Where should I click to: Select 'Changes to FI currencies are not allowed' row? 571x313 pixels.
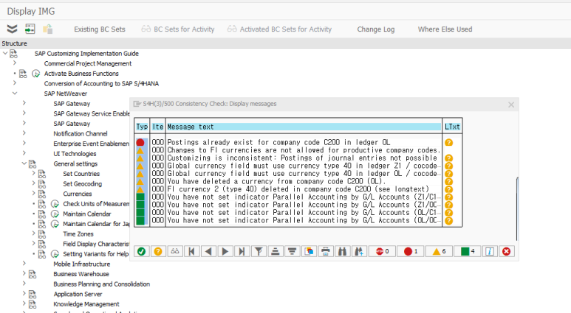304,150
